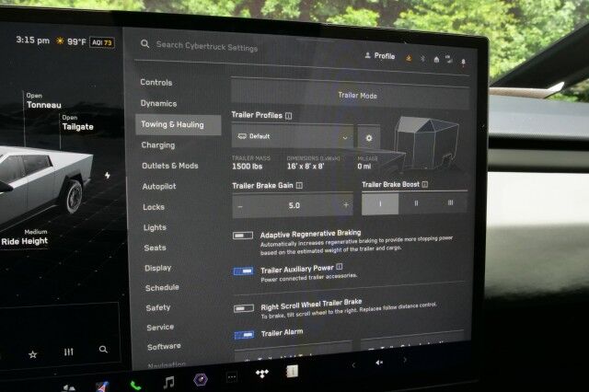The width and height of the screenshot is (589, 392).
Task: Increase Trailer Brake Gain with plus
Action: 346,204
